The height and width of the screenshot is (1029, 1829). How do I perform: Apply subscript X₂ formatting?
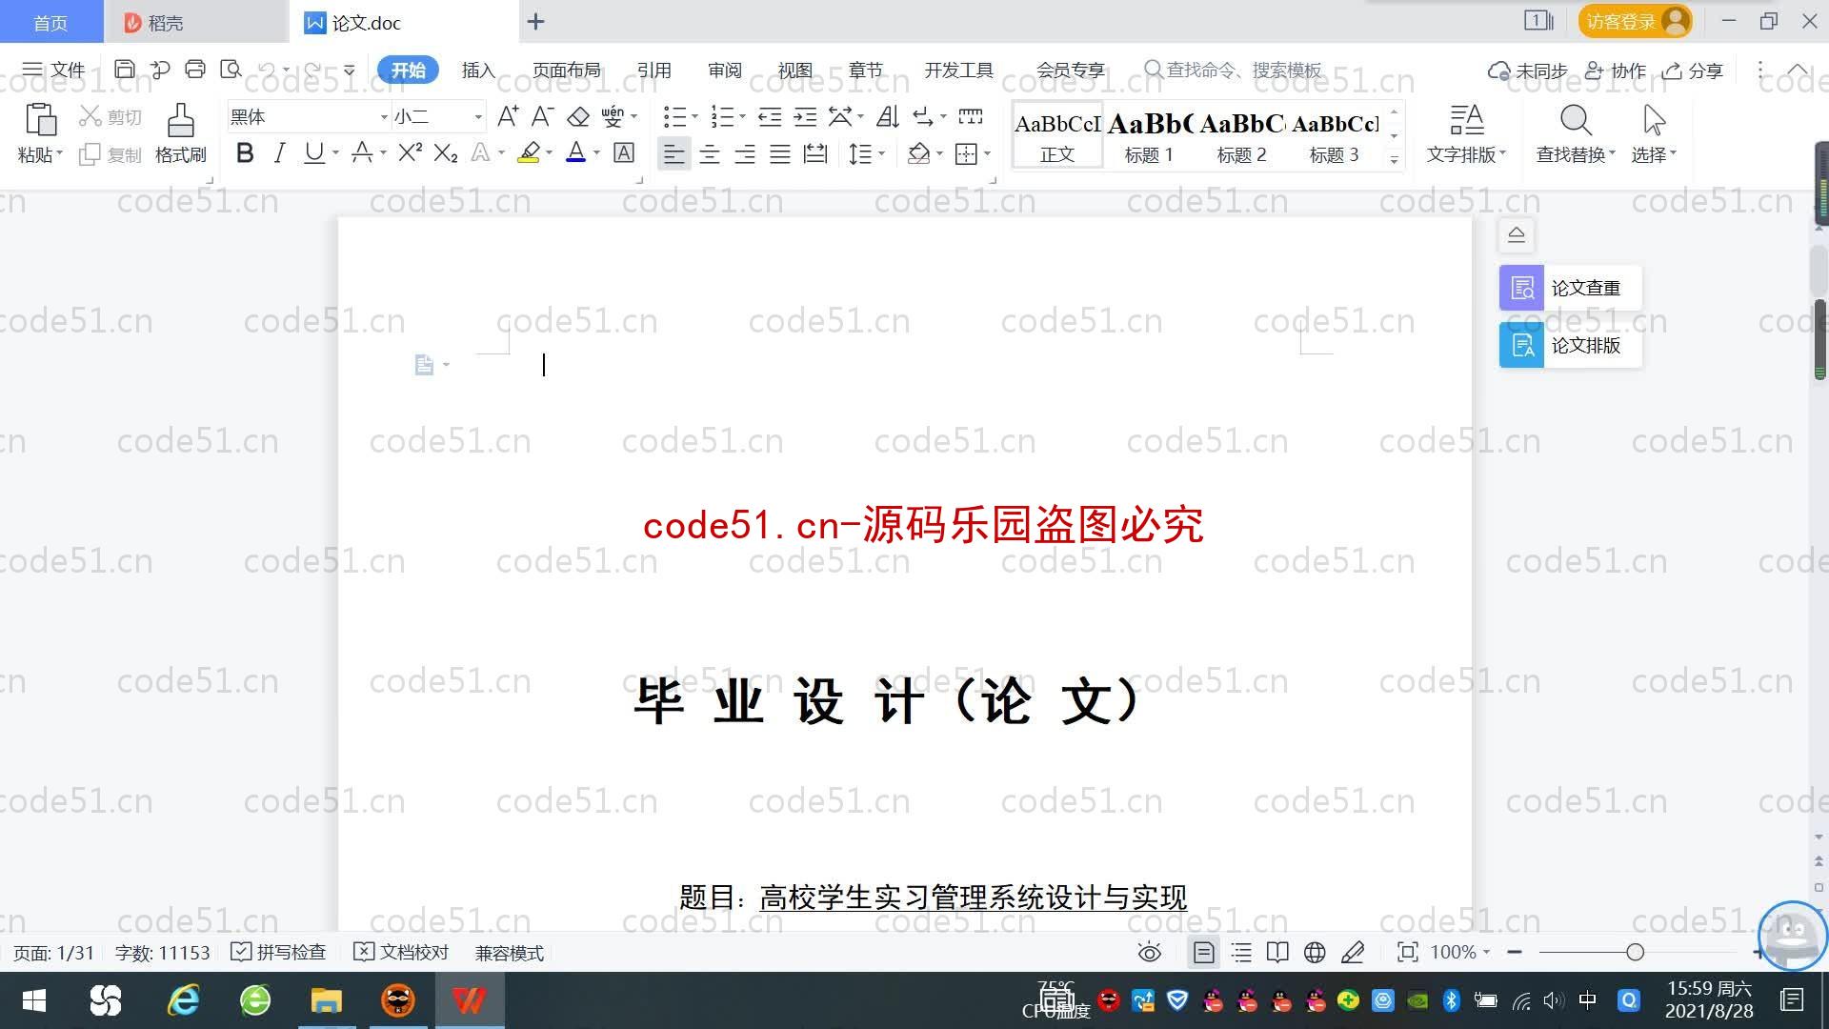coord(446,152)
